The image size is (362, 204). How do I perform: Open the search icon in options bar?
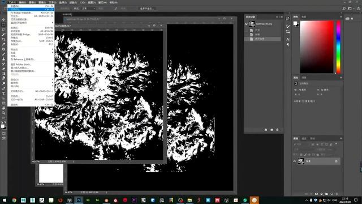coord(344,8)
